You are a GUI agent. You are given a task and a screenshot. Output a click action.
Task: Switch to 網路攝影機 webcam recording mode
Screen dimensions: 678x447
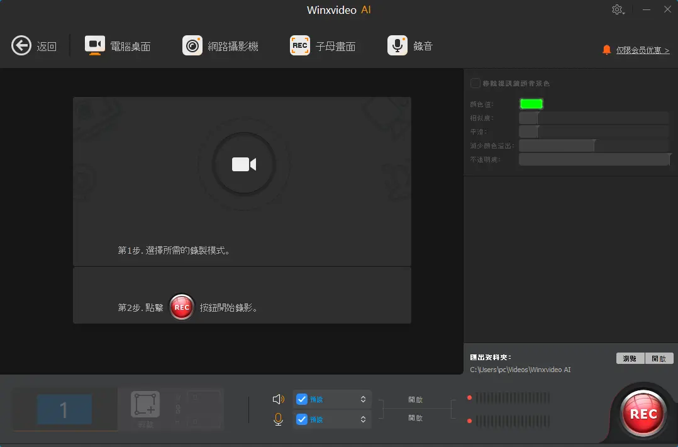coord(220,45)
